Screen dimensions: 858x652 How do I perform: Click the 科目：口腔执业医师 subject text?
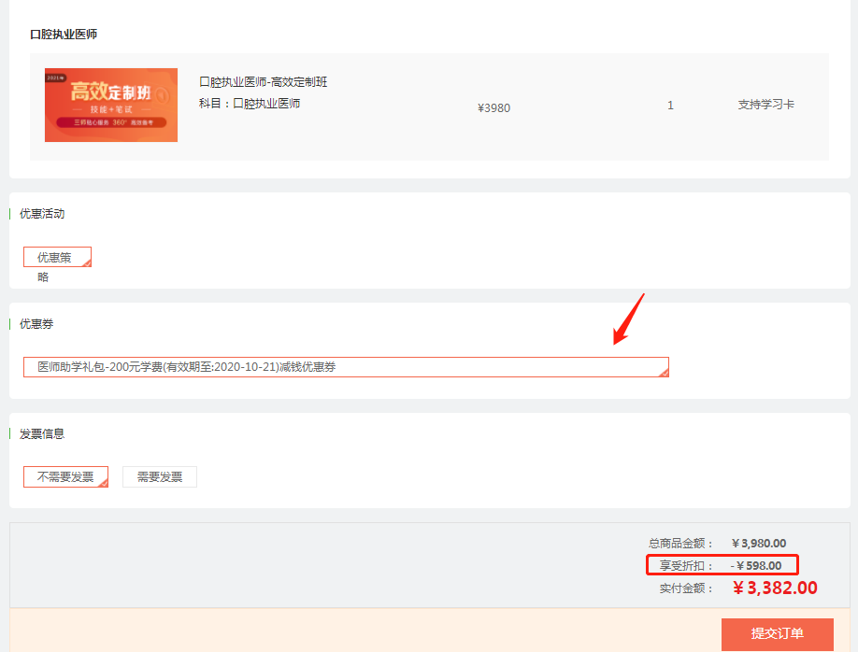click(250, 104)
